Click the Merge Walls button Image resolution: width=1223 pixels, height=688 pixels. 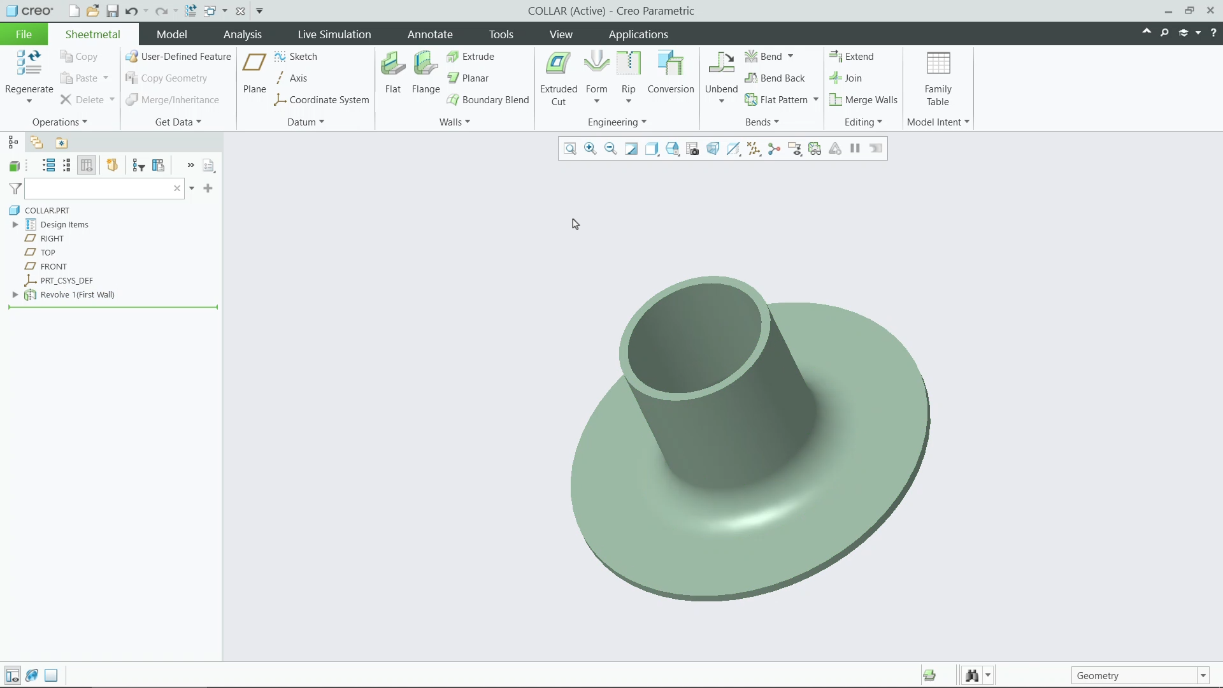(x=863, y=99)
